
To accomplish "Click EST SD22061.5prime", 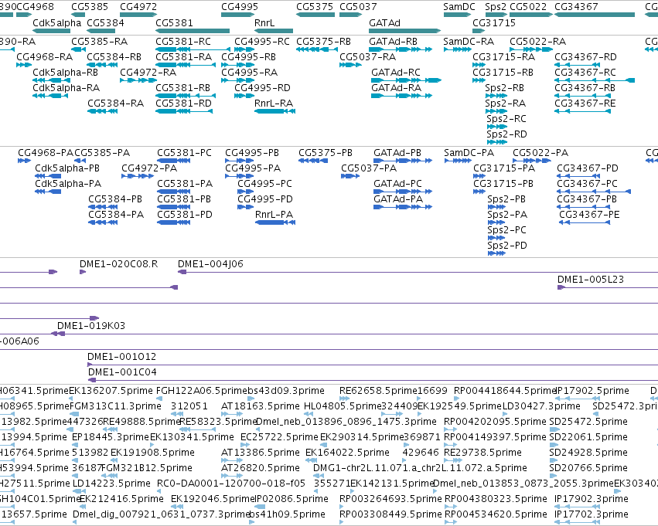I will click(x=588, y=436).
